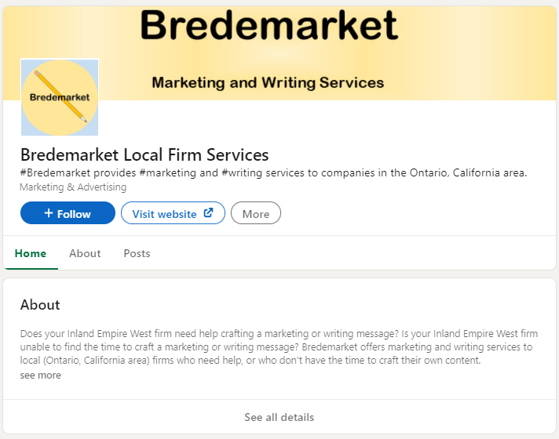This screenshot has height=439, width=559.
Task: Click the 'Marketing & Advertising' industry label
Action: point(73,187)
